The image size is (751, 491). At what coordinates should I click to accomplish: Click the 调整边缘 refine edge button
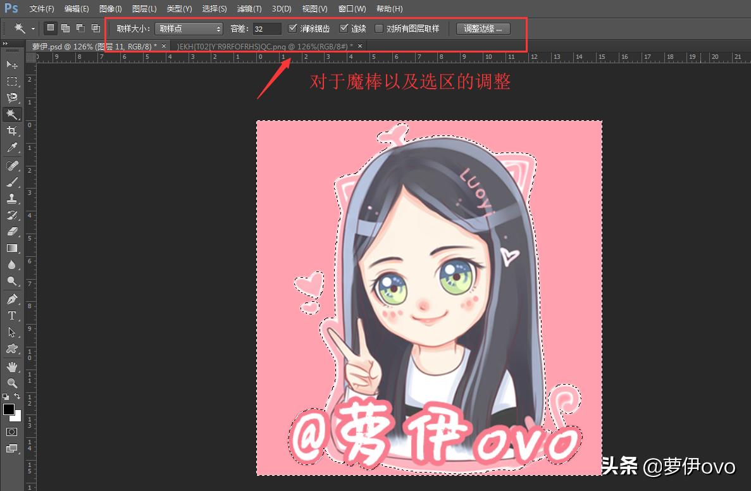[483, 28]
